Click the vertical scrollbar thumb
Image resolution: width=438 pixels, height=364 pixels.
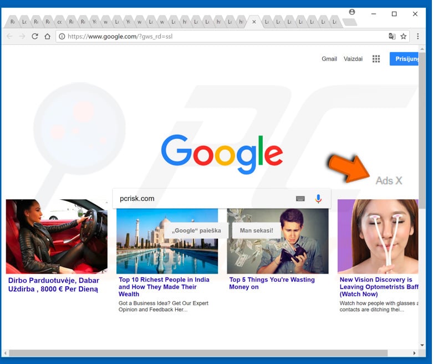pos(422,130)
